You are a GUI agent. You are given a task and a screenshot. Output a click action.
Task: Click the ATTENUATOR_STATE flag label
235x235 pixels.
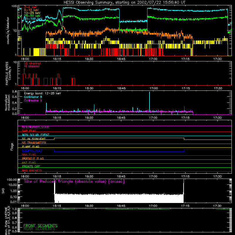coord(36,127)
